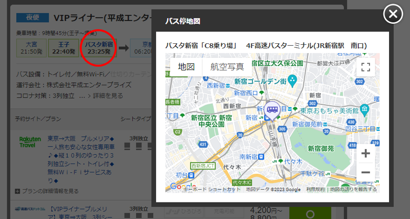Switch to 地図 map view
This screenshot has height=219, width=410.
[x=186, y=67]
